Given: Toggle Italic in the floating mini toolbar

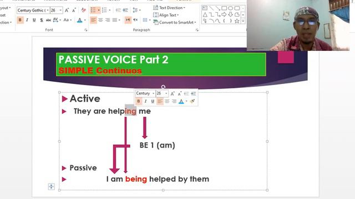Looking at the screenshot, I should [145, 101].
